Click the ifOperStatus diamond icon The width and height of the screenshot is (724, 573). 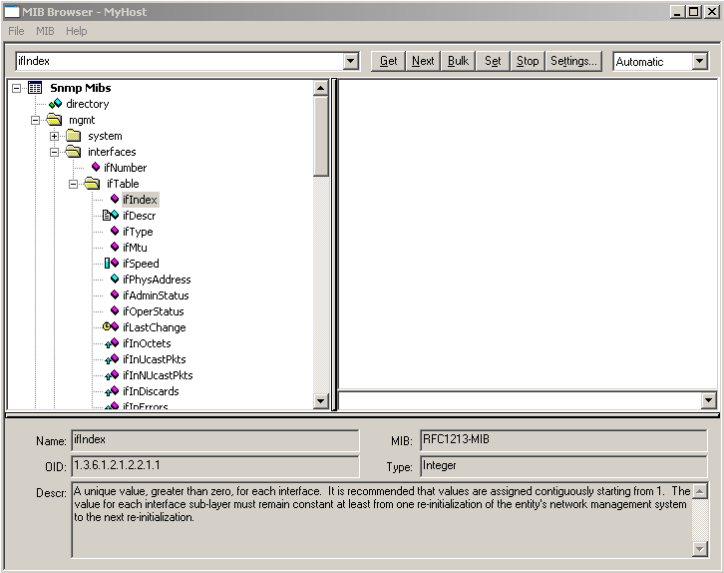click(x=115, y=310)
